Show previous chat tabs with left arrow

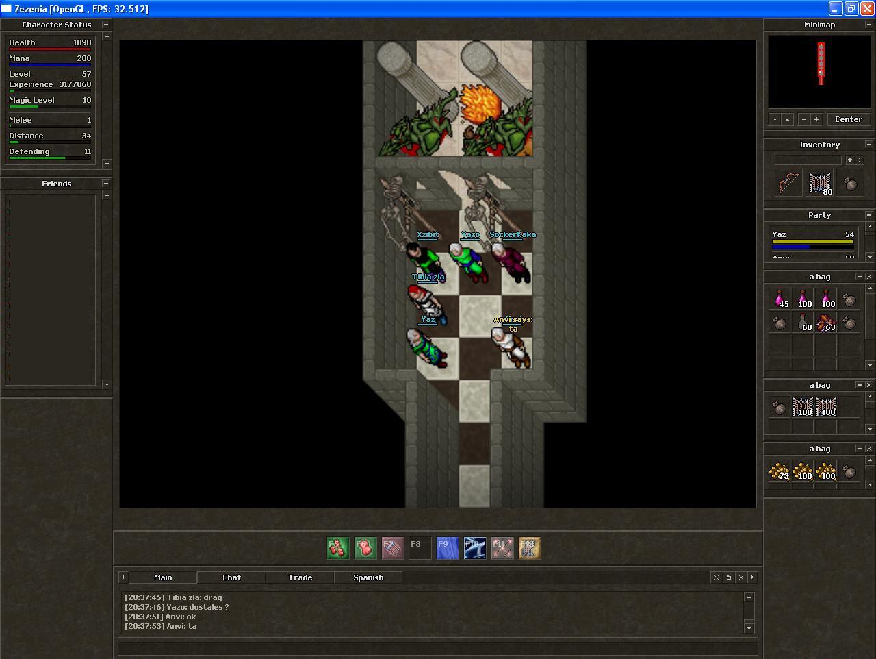click(x=123, y=577)
